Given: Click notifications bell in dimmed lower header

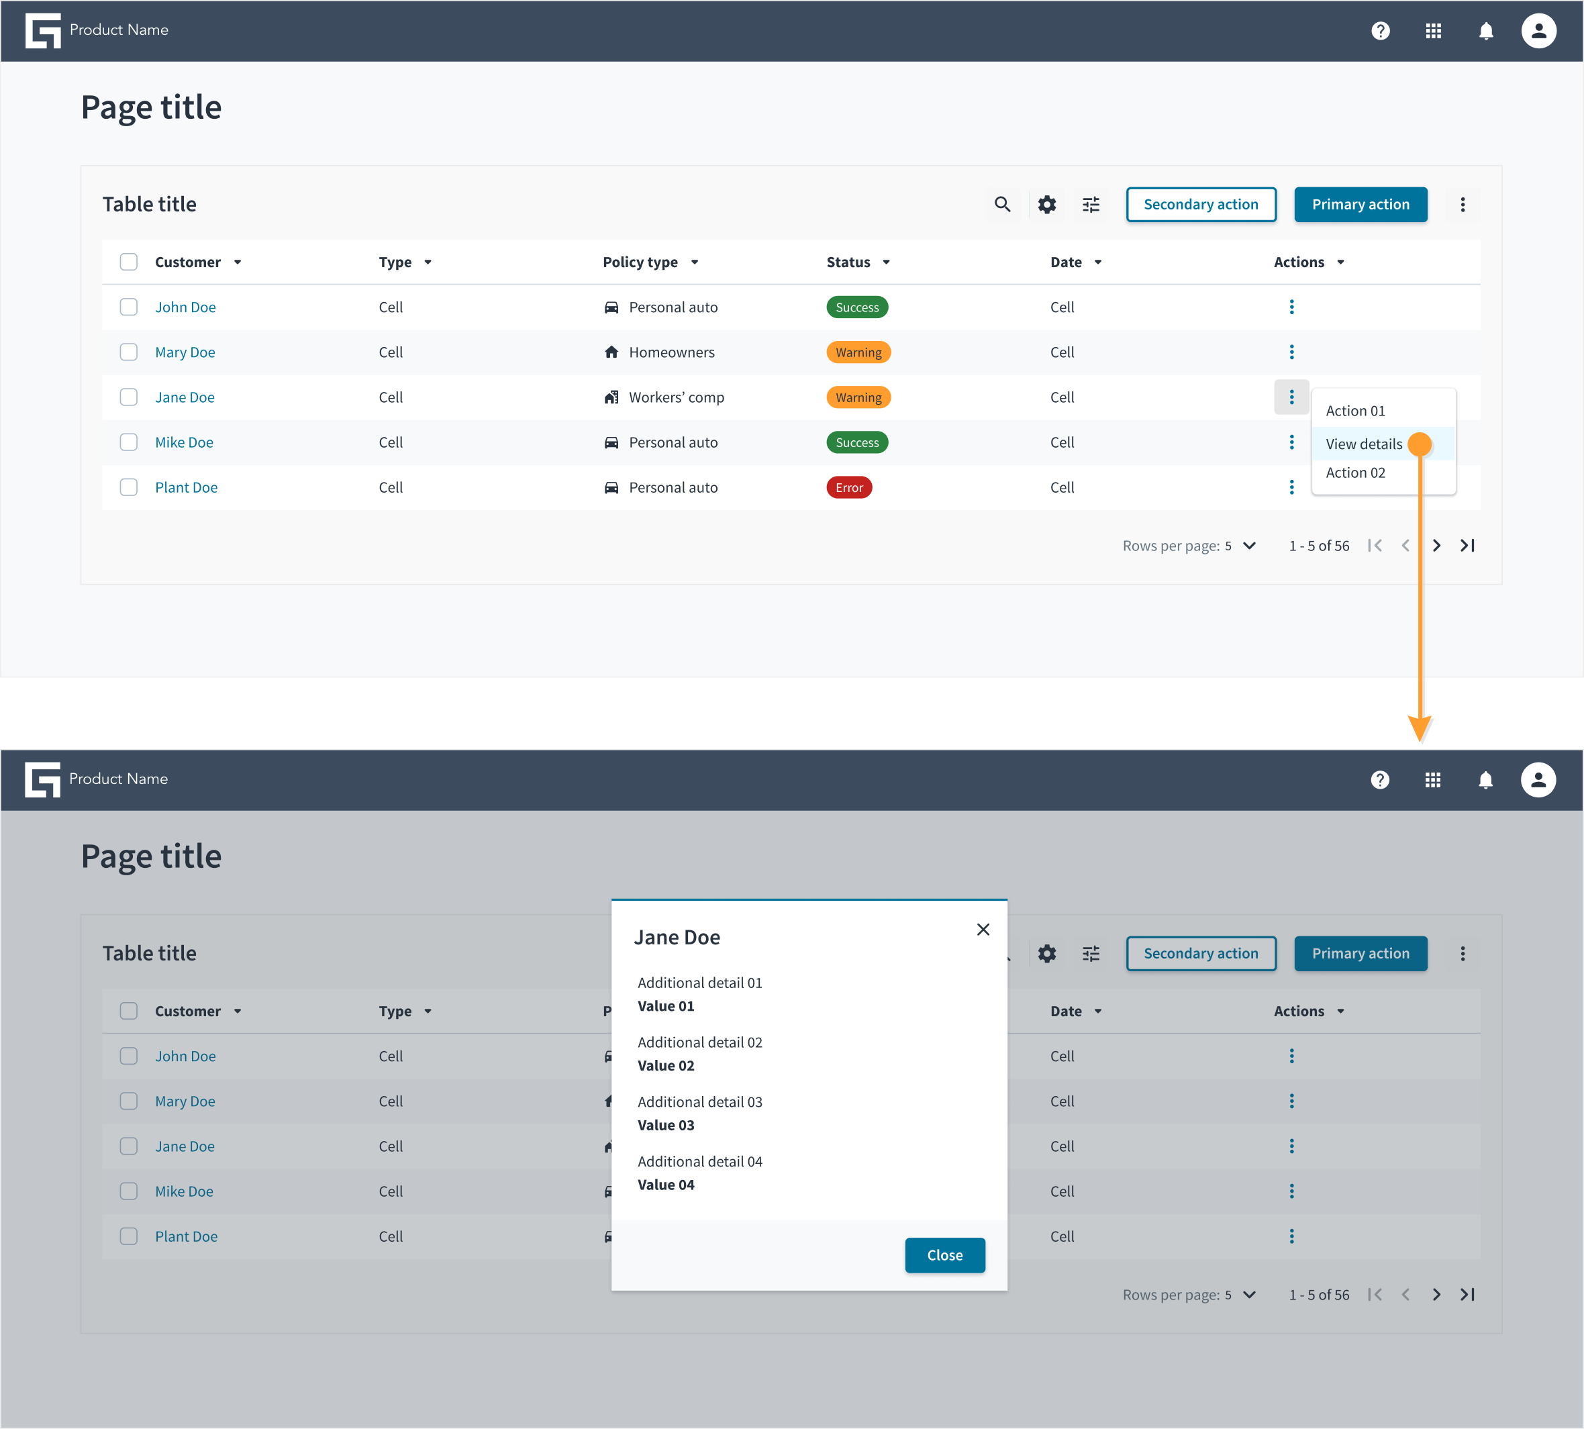Looking at the screenshot, I should [x=1485, y=780].
